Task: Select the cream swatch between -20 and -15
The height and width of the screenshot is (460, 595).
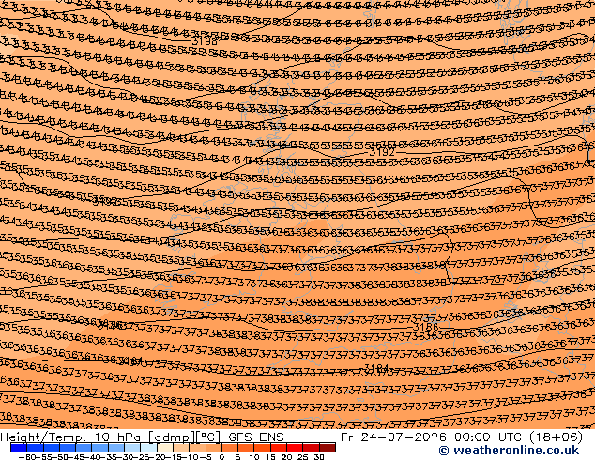Action: pyautogui.click(x=165, y=448)
